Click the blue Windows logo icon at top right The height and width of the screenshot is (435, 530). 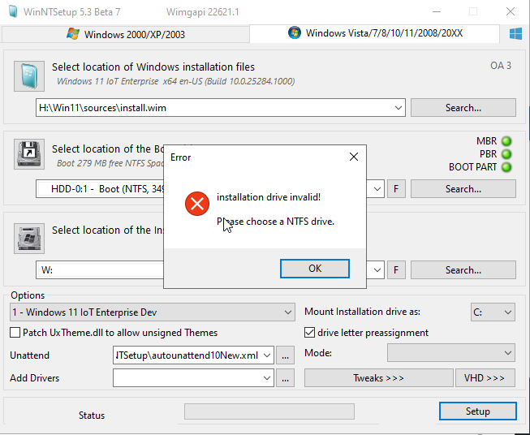point(515,34)
